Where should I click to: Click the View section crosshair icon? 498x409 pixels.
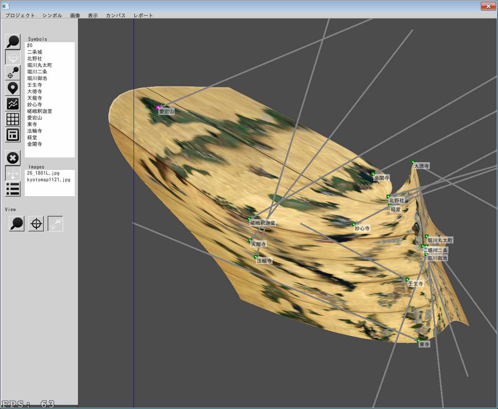(x=36, y=224)
